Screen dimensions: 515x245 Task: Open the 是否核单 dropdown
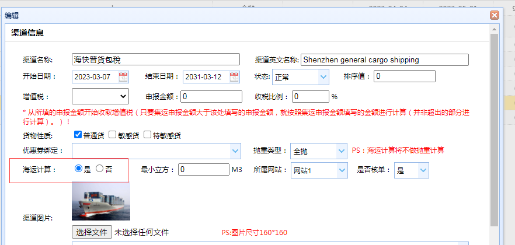pyautogui.click(x=412, y=170)
